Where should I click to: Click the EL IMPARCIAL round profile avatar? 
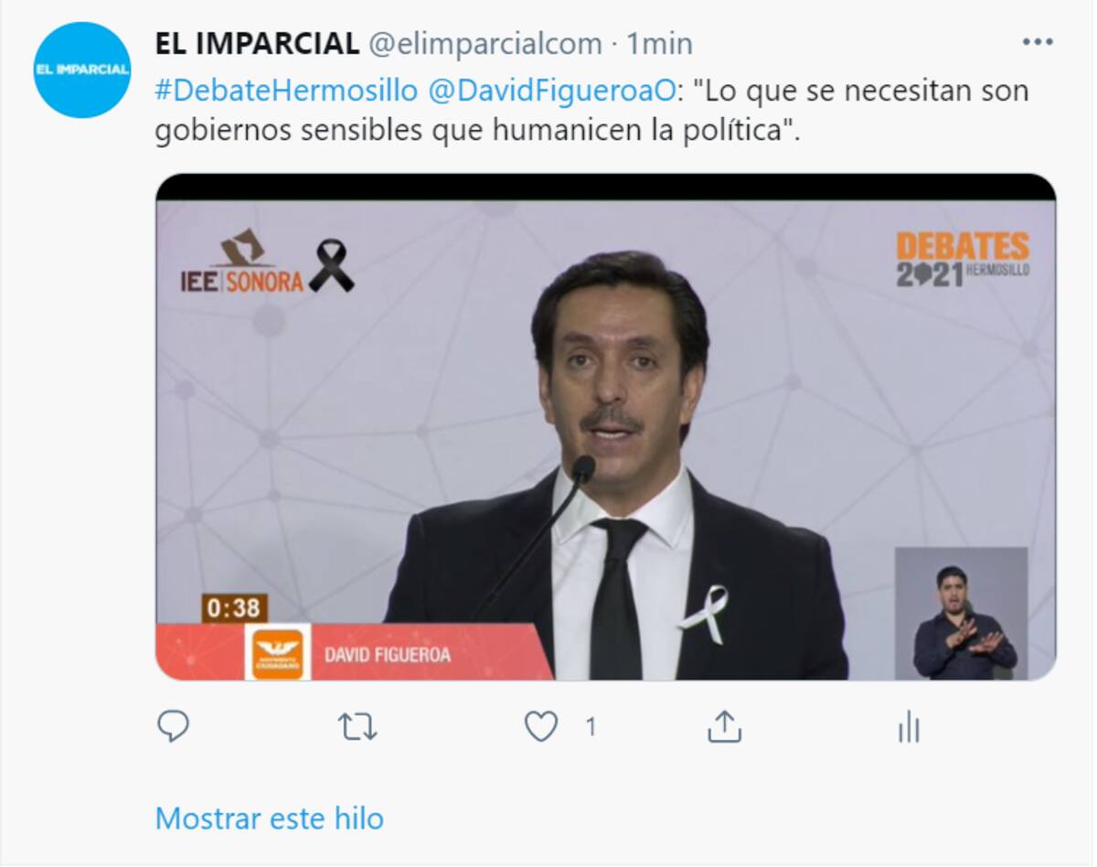pos(82,70)
